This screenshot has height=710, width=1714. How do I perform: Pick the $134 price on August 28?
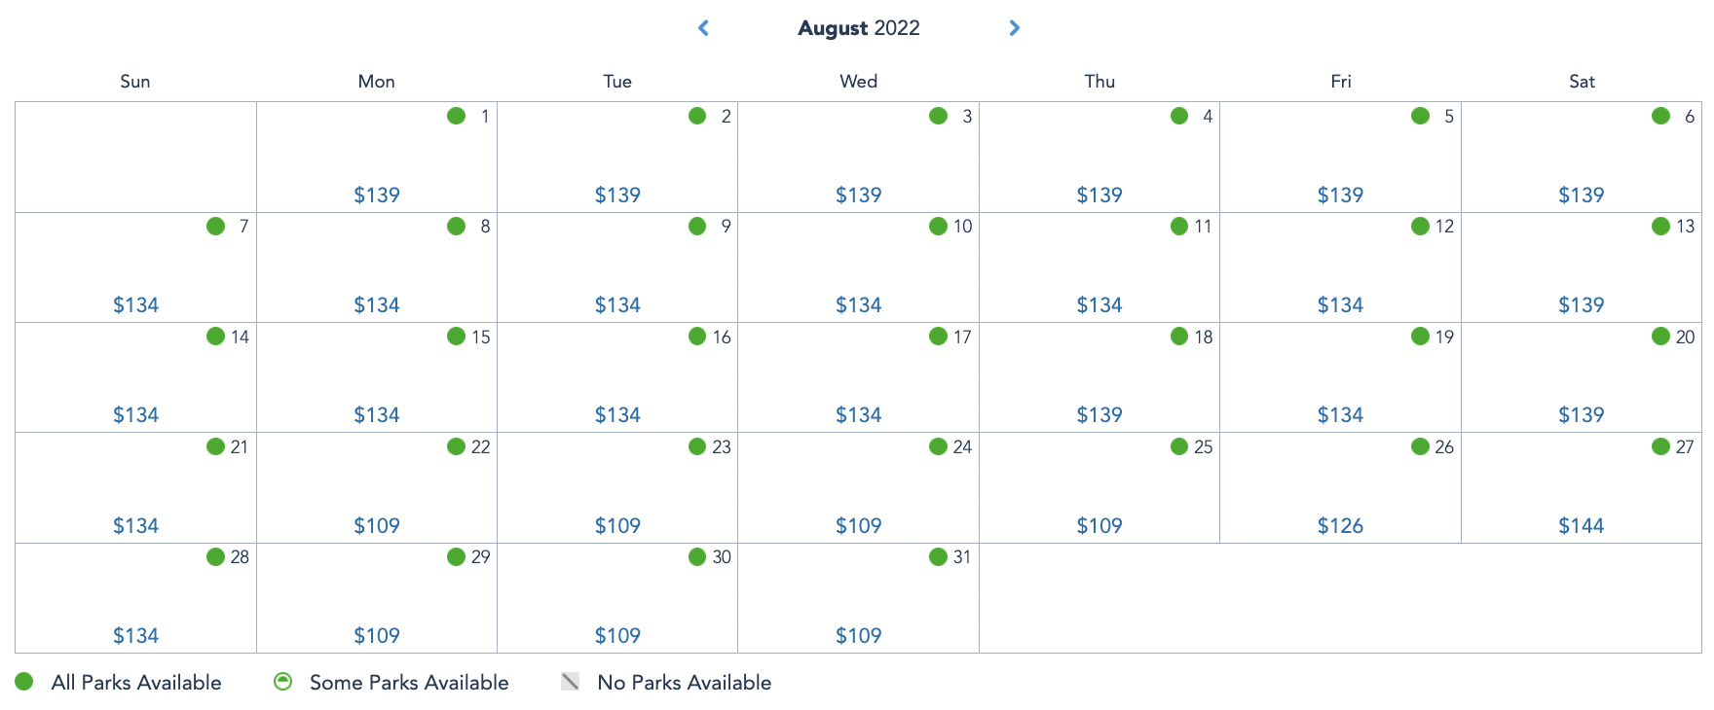[x=135, y=636]
